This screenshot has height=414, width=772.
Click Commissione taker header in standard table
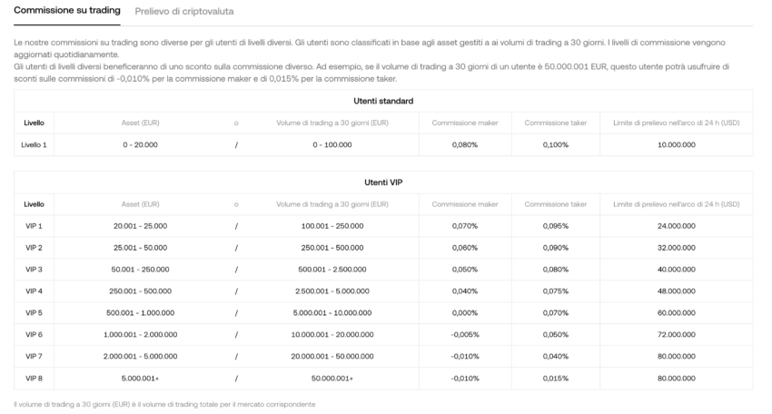555,123
